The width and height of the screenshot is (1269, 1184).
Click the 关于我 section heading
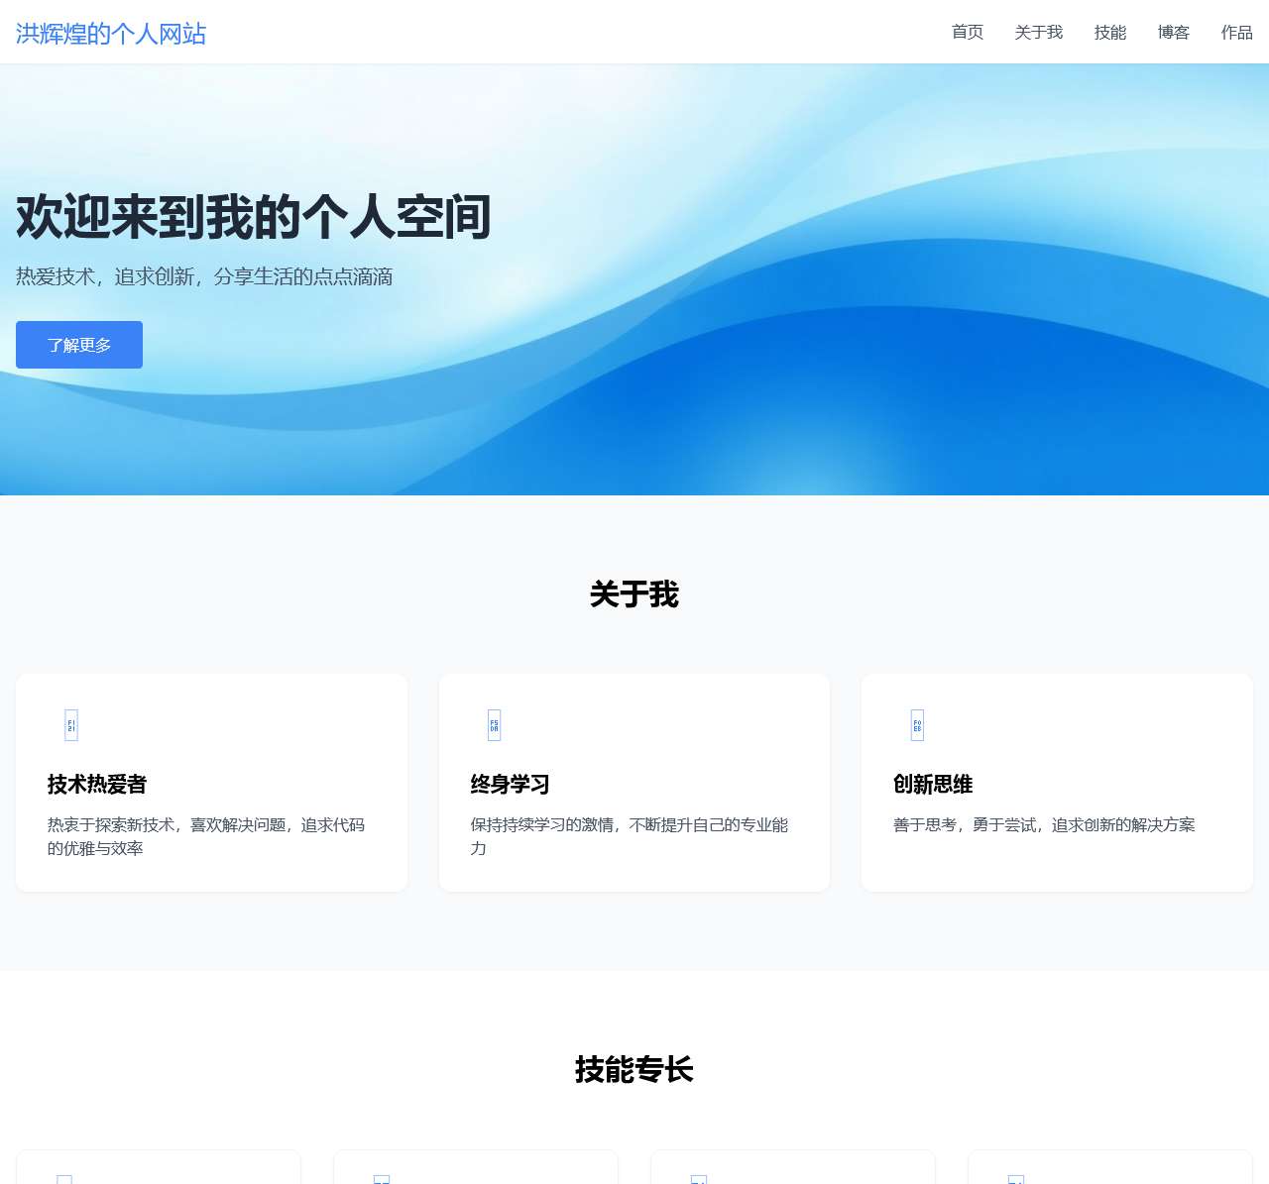pos(634,595)
